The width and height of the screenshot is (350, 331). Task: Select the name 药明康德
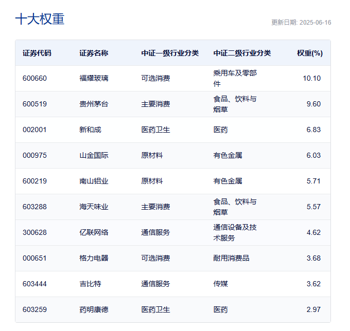(x=94, y=309)
